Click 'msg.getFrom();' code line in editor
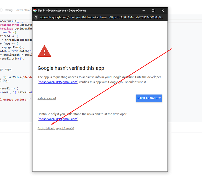The image size is (202, 182). click(13, 47)
